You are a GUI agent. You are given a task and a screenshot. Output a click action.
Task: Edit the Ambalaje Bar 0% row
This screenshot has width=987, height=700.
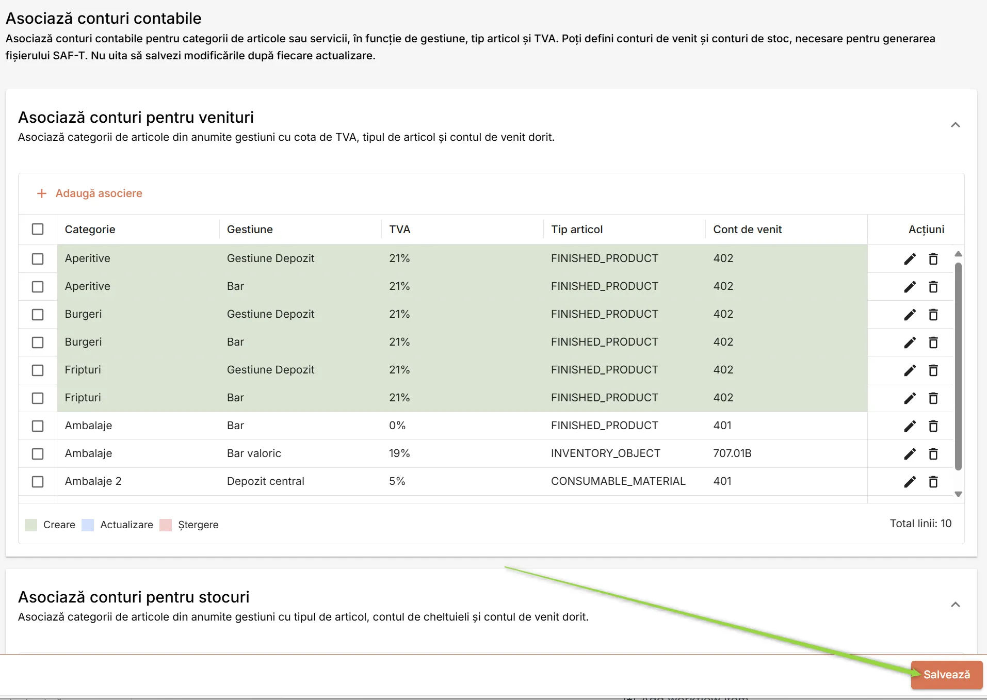(x=910, y=426)
